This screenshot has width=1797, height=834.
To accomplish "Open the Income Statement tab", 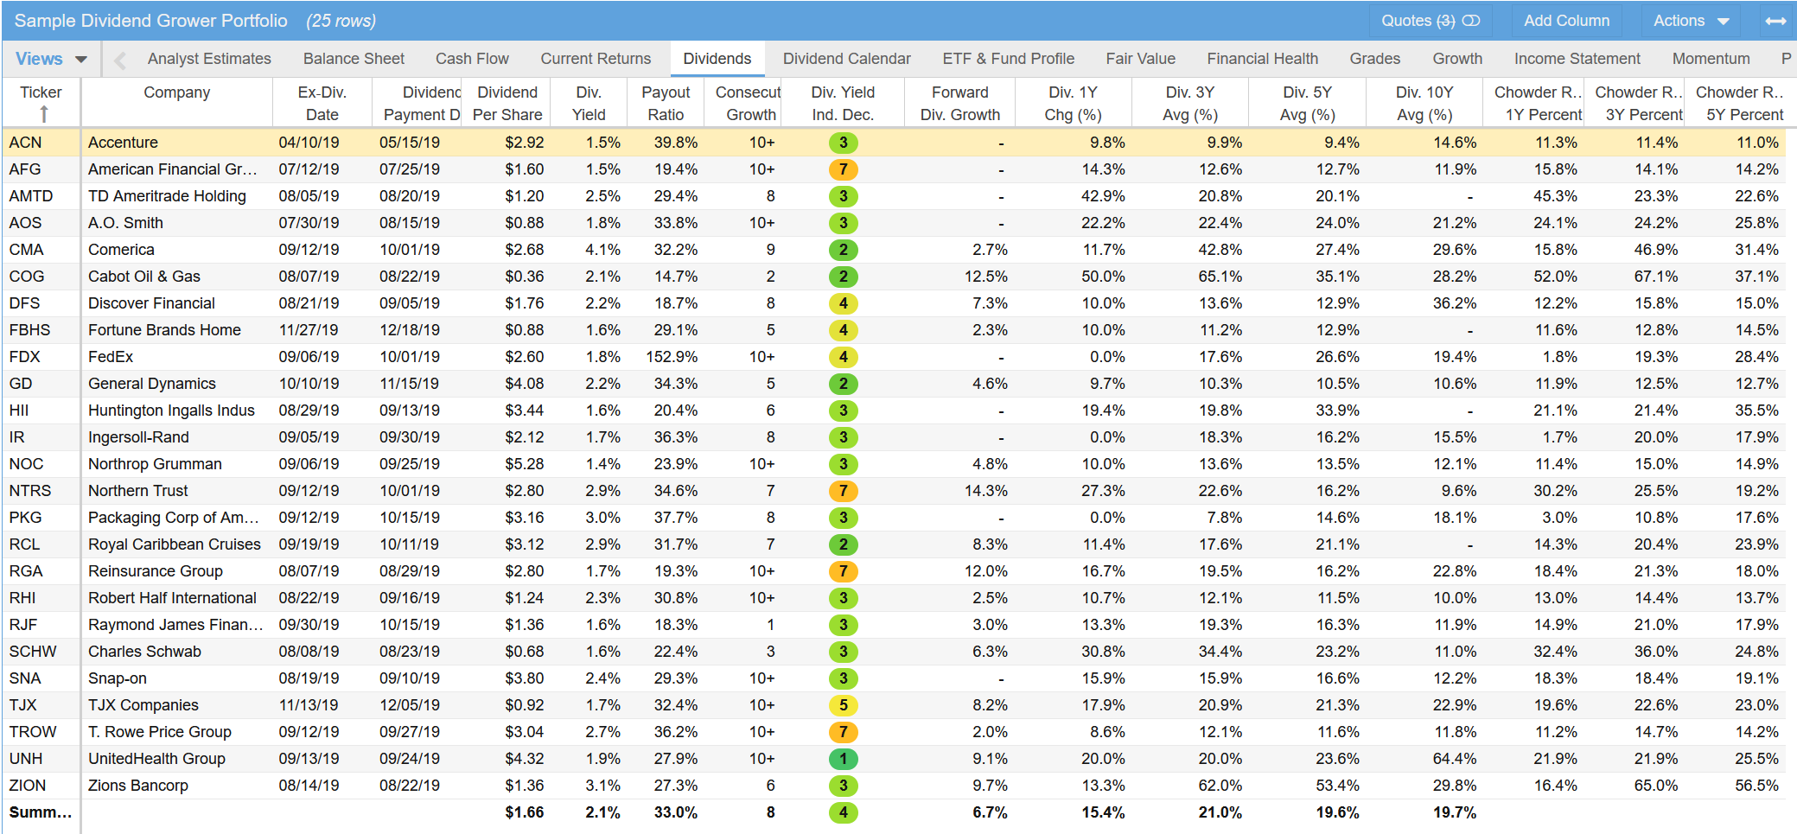I will [x=1577, y=59].
